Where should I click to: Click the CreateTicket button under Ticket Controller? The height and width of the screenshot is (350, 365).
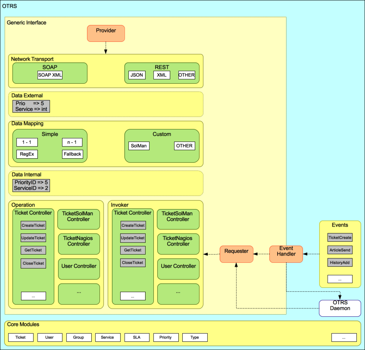click(x=33, y=225)
